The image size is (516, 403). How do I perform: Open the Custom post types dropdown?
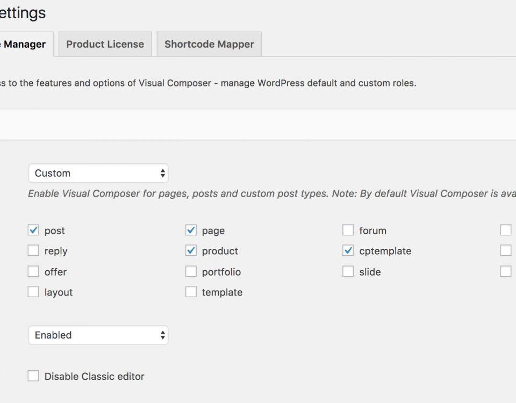[x=98, y=173]
